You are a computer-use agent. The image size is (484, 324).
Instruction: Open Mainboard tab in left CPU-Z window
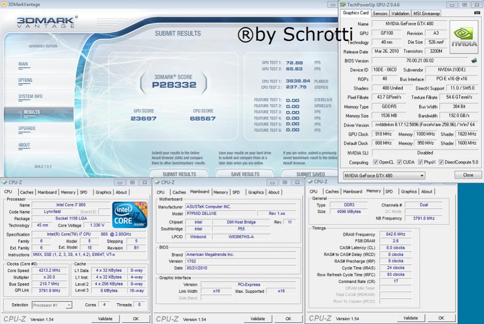tap(47, 192)
